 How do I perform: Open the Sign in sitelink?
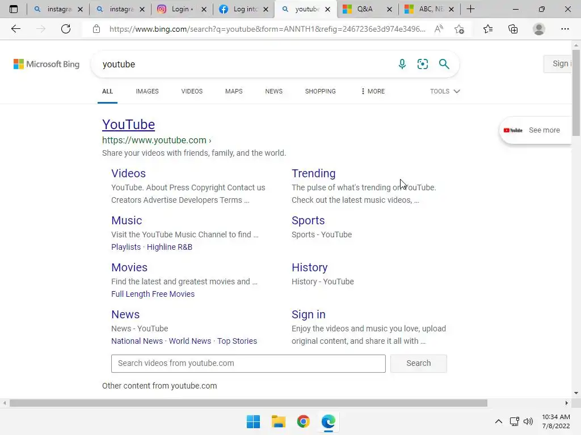(309, 314)
